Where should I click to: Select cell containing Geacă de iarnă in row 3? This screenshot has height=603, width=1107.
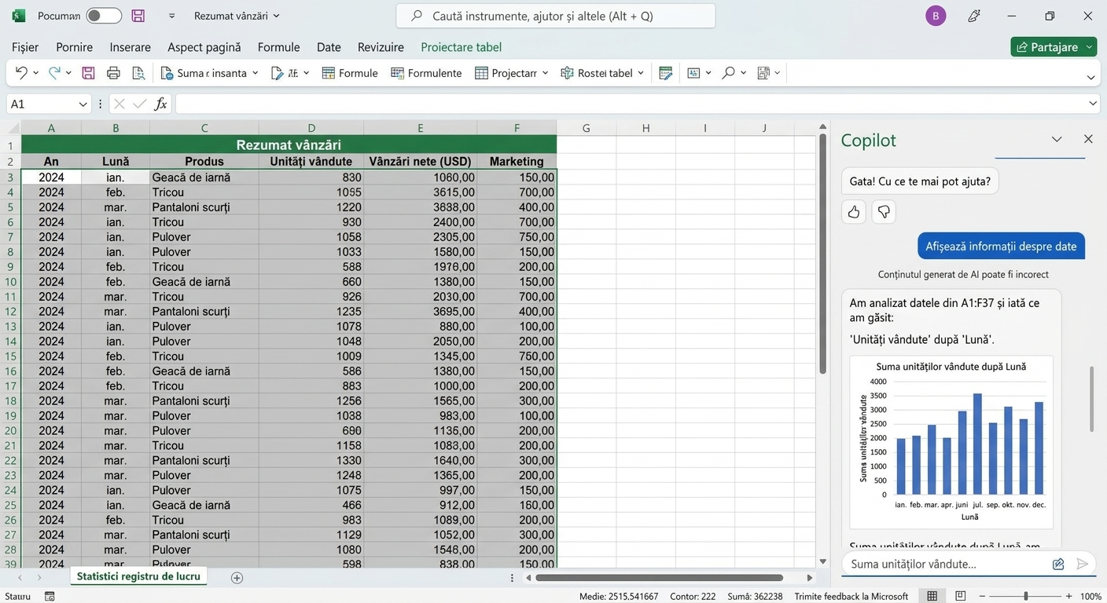[204, 177]
